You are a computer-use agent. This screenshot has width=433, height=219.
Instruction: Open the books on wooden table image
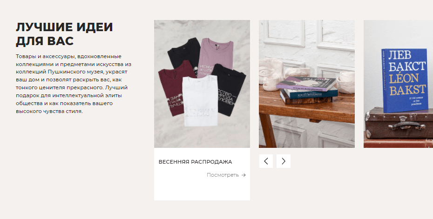pos(306,84)
